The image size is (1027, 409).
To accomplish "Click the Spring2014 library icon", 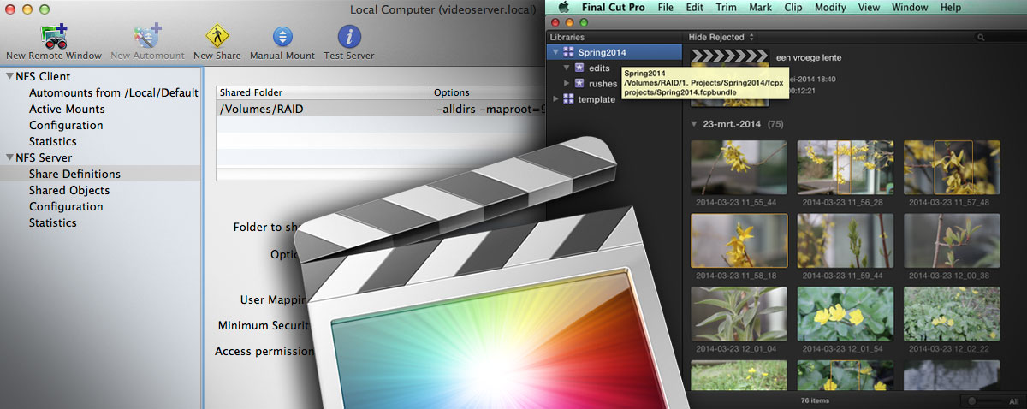I will click(568, 53).
